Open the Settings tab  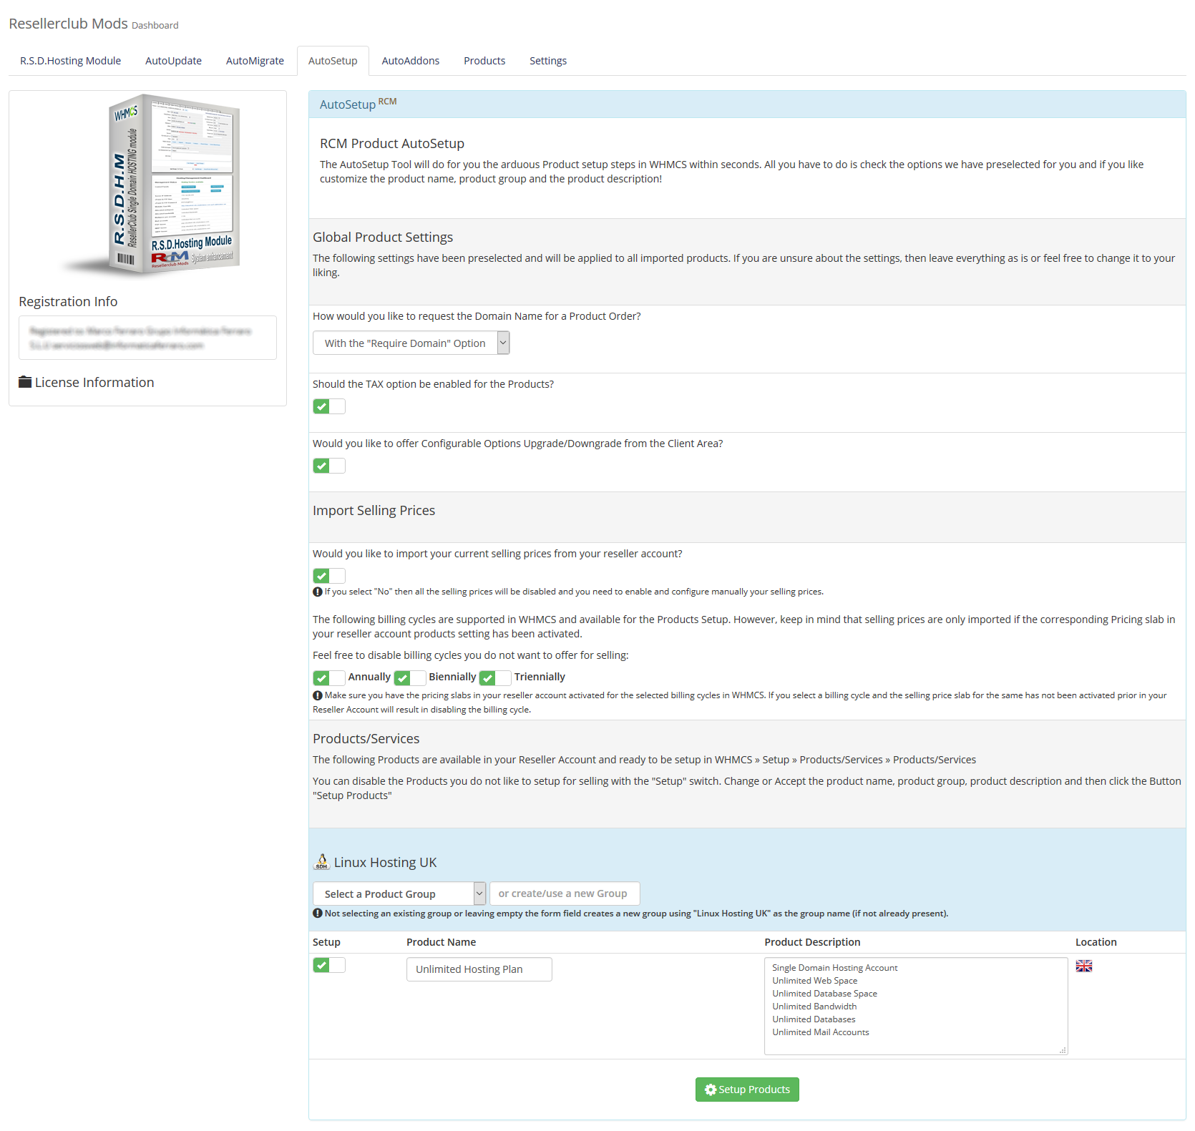[x=548, y=61]
